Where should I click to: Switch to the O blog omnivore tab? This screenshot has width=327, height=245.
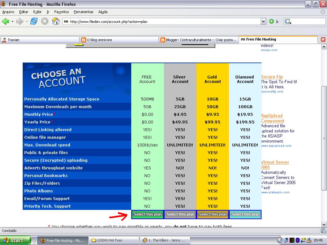[x=119, y=40]
